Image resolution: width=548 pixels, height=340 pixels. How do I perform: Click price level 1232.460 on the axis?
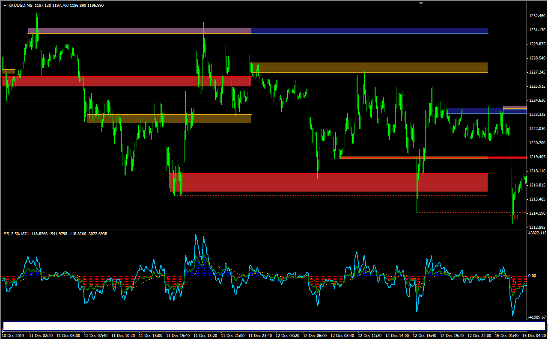click(537, 16)
